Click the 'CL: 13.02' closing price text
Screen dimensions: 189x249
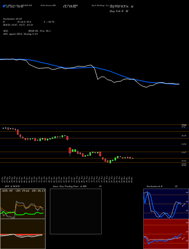70,7
